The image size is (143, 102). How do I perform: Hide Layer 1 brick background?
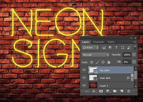(x=84, y=85)
